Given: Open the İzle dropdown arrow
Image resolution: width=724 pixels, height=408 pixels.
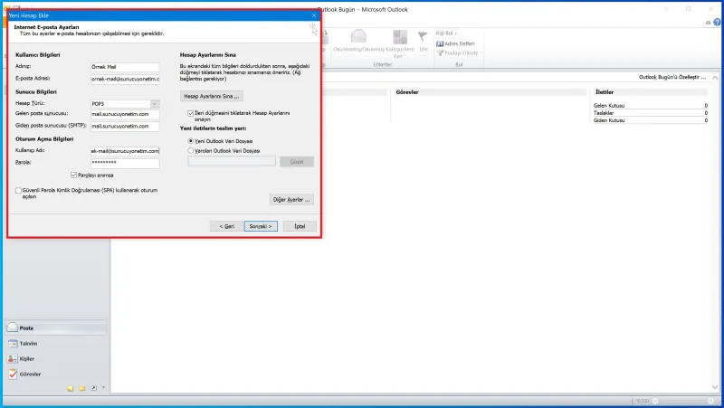Looking at the screenshot, I should click(x=424, y=56).
